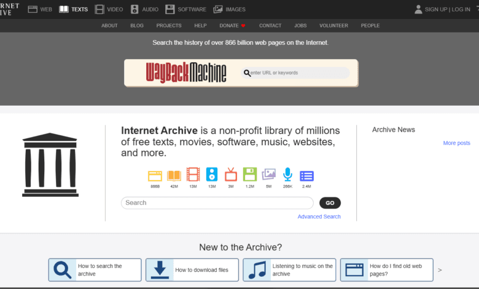Open the Donate menu item
This screenshot has height=289, width=479.
232,26
